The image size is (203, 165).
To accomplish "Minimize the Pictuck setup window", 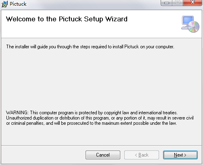I will point(167,3).
